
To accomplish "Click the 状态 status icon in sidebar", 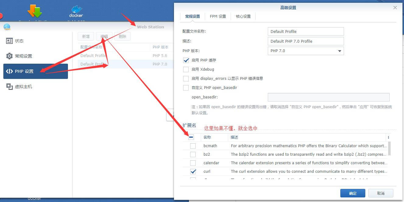I will [9, 41].
